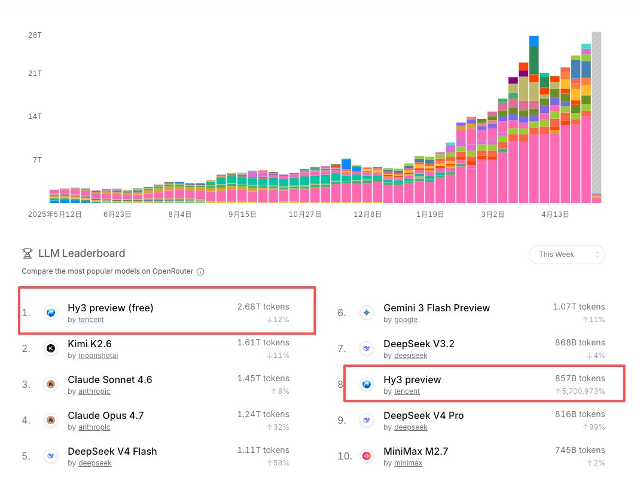Open the info icon next to OpenRouter description

tap(200, 272)
